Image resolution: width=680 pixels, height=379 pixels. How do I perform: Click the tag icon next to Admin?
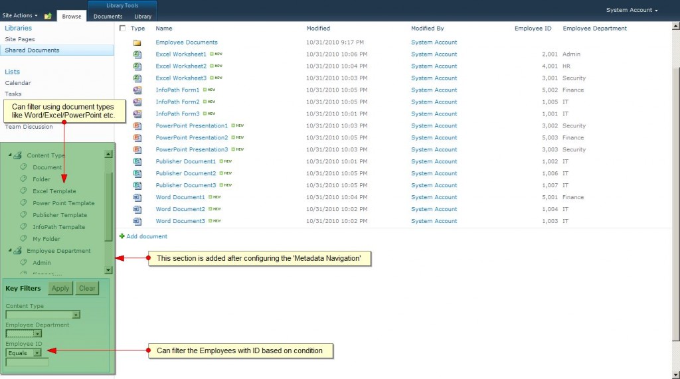coord(23,262)
